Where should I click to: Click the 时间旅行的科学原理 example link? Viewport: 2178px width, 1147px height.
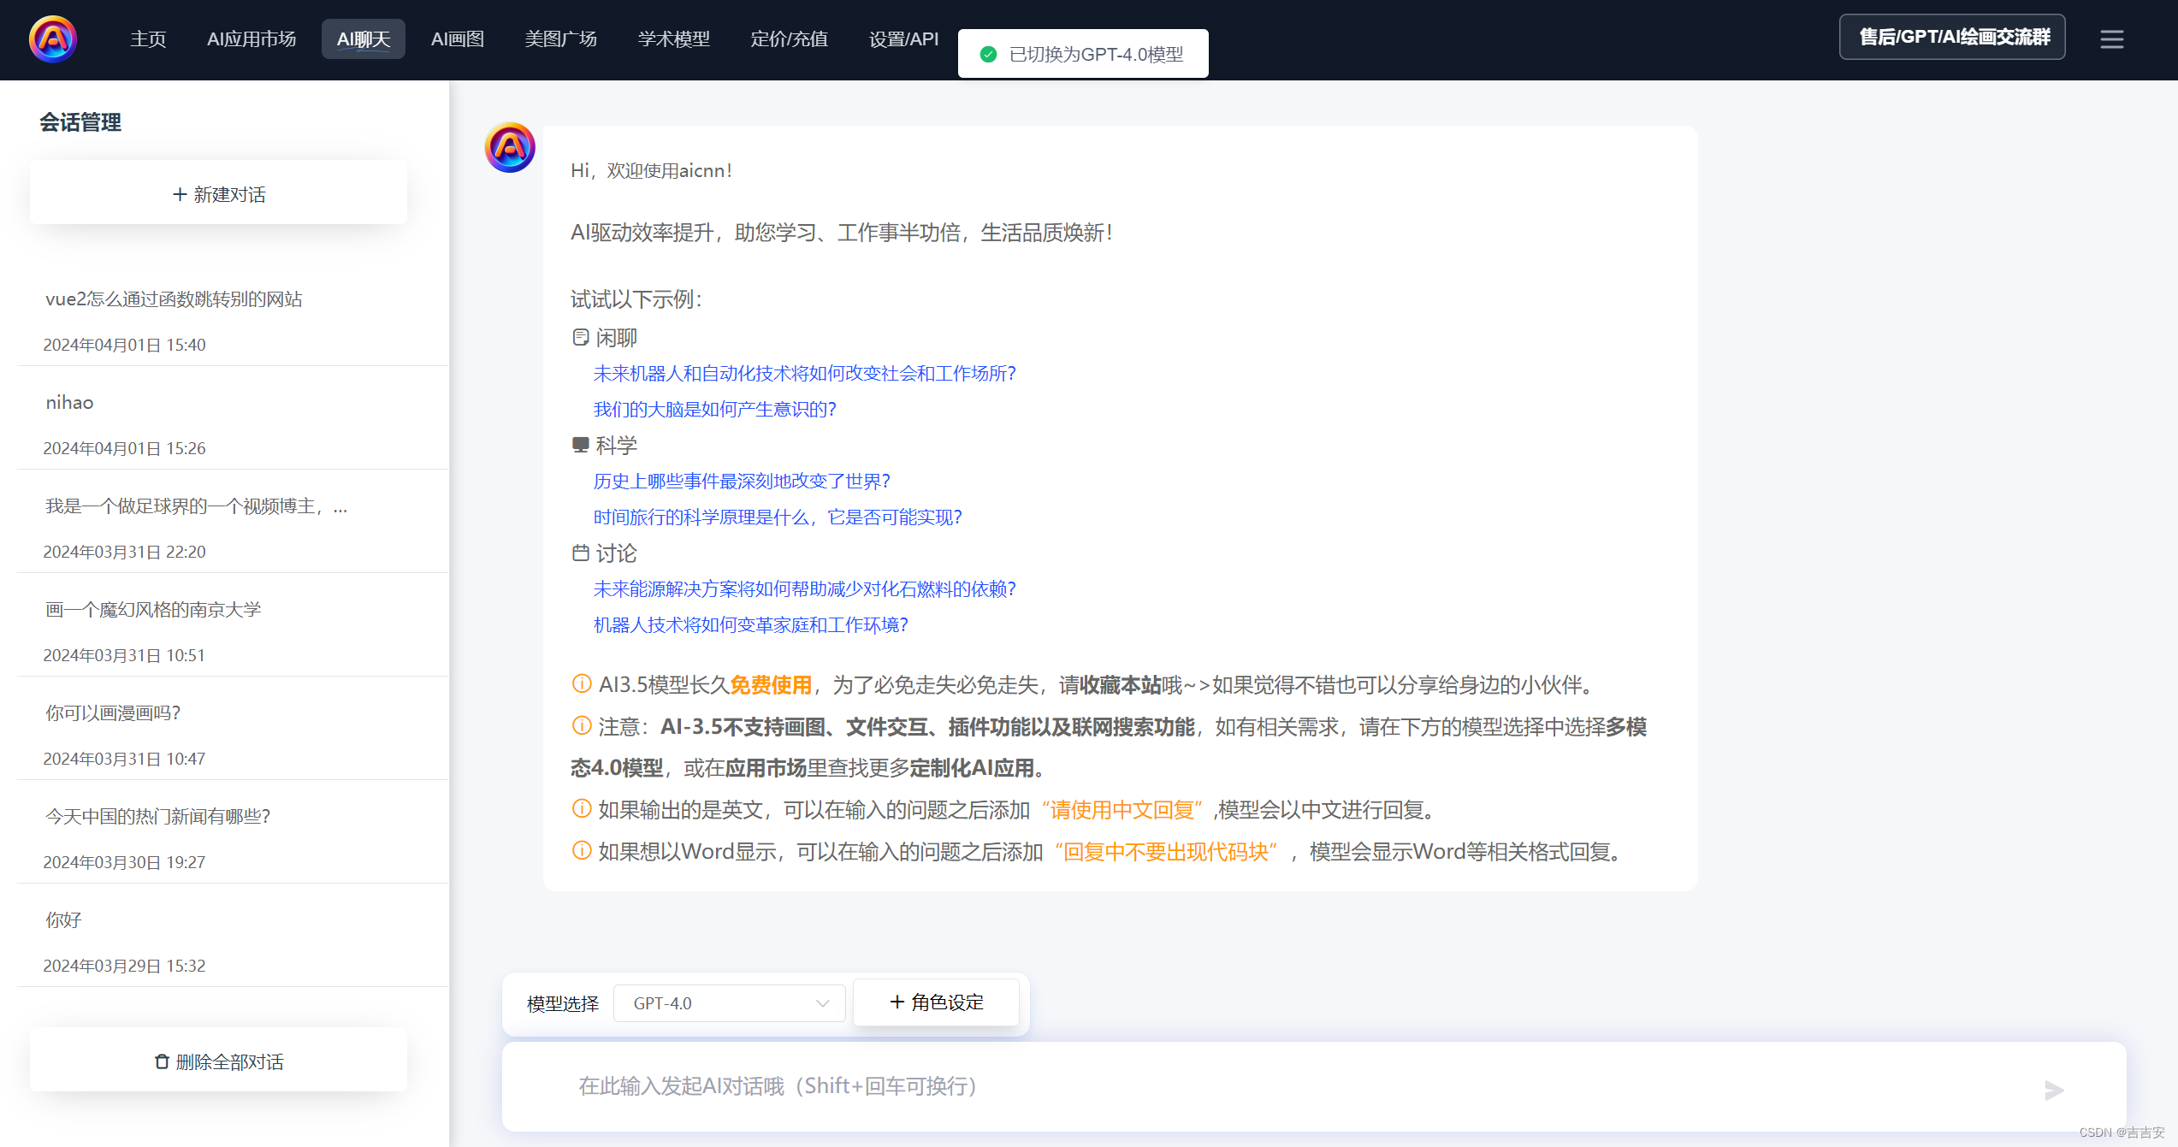[778, 517]
